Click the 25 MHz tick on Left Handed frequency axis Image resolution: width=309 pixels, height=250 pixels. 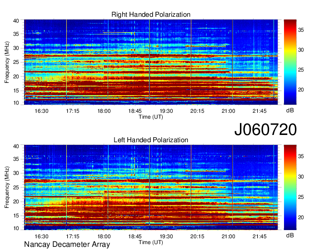[16, 187]
